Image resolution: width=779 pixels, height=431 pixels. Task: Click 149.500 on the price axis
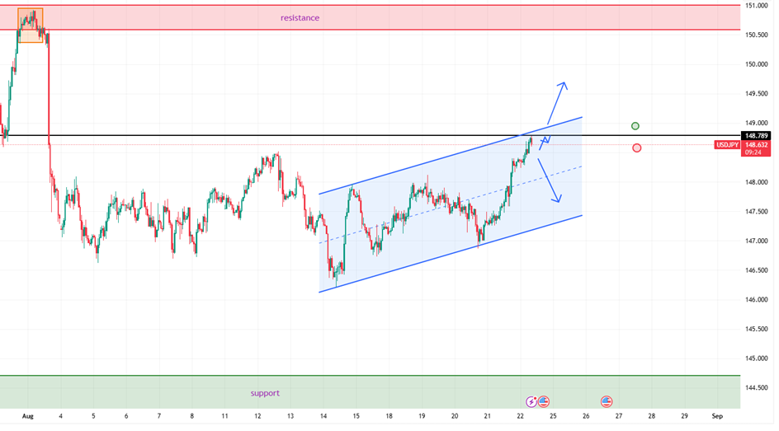[x=757, y=94]
